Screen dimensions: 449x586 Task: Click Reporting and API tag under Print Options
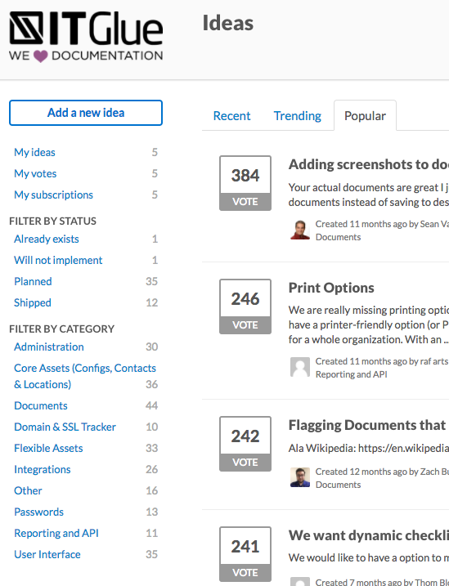point(352,374)
